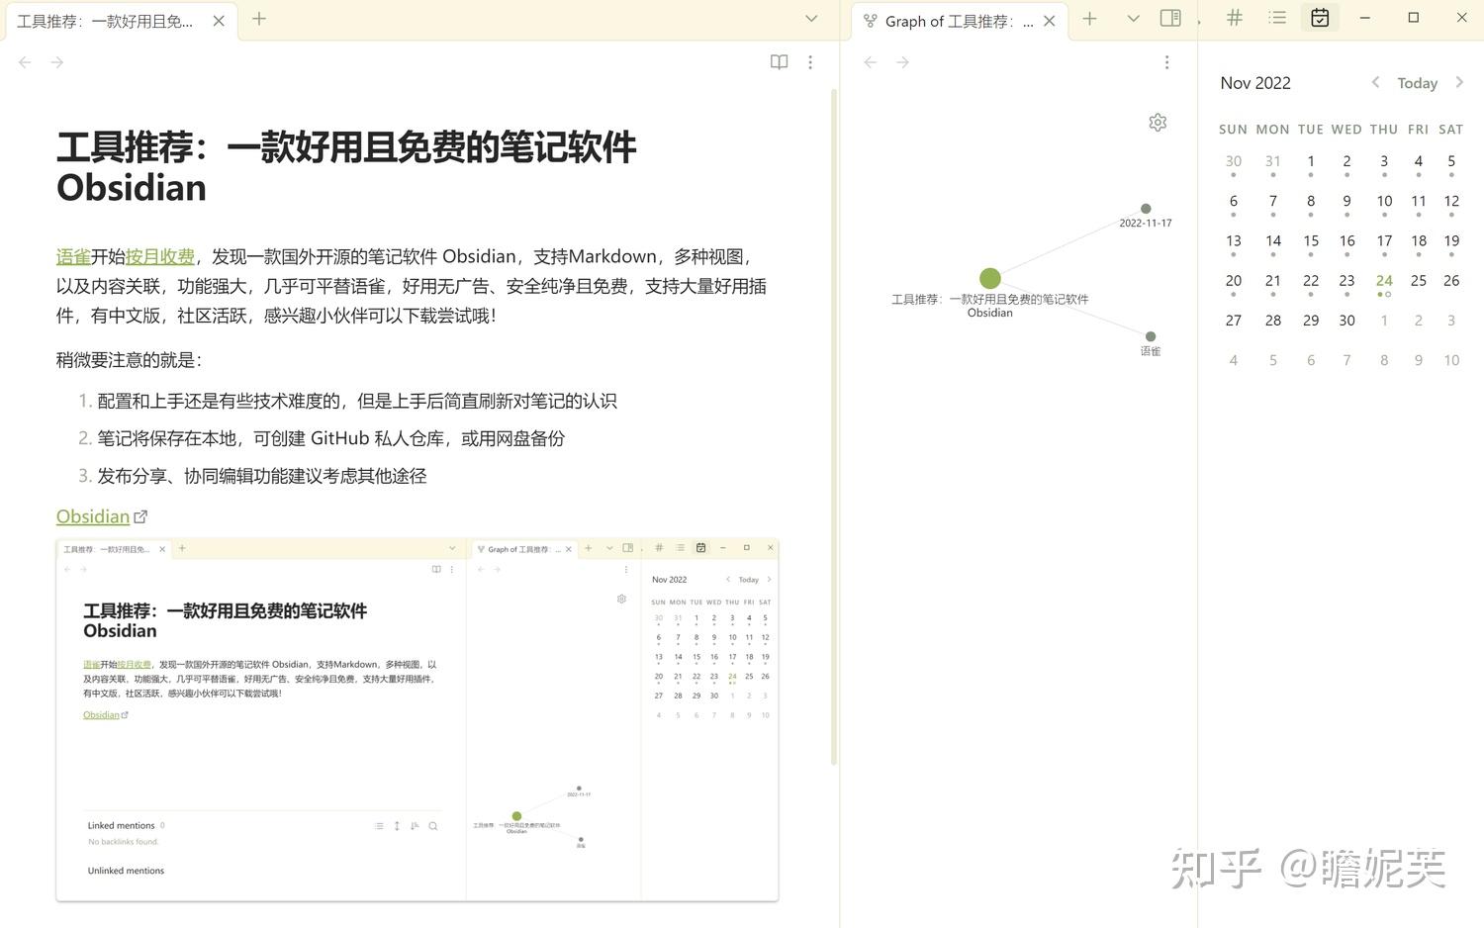1484x928 pixels.
Task: Open the graph view settings gear
Action: coord(1158,122)
